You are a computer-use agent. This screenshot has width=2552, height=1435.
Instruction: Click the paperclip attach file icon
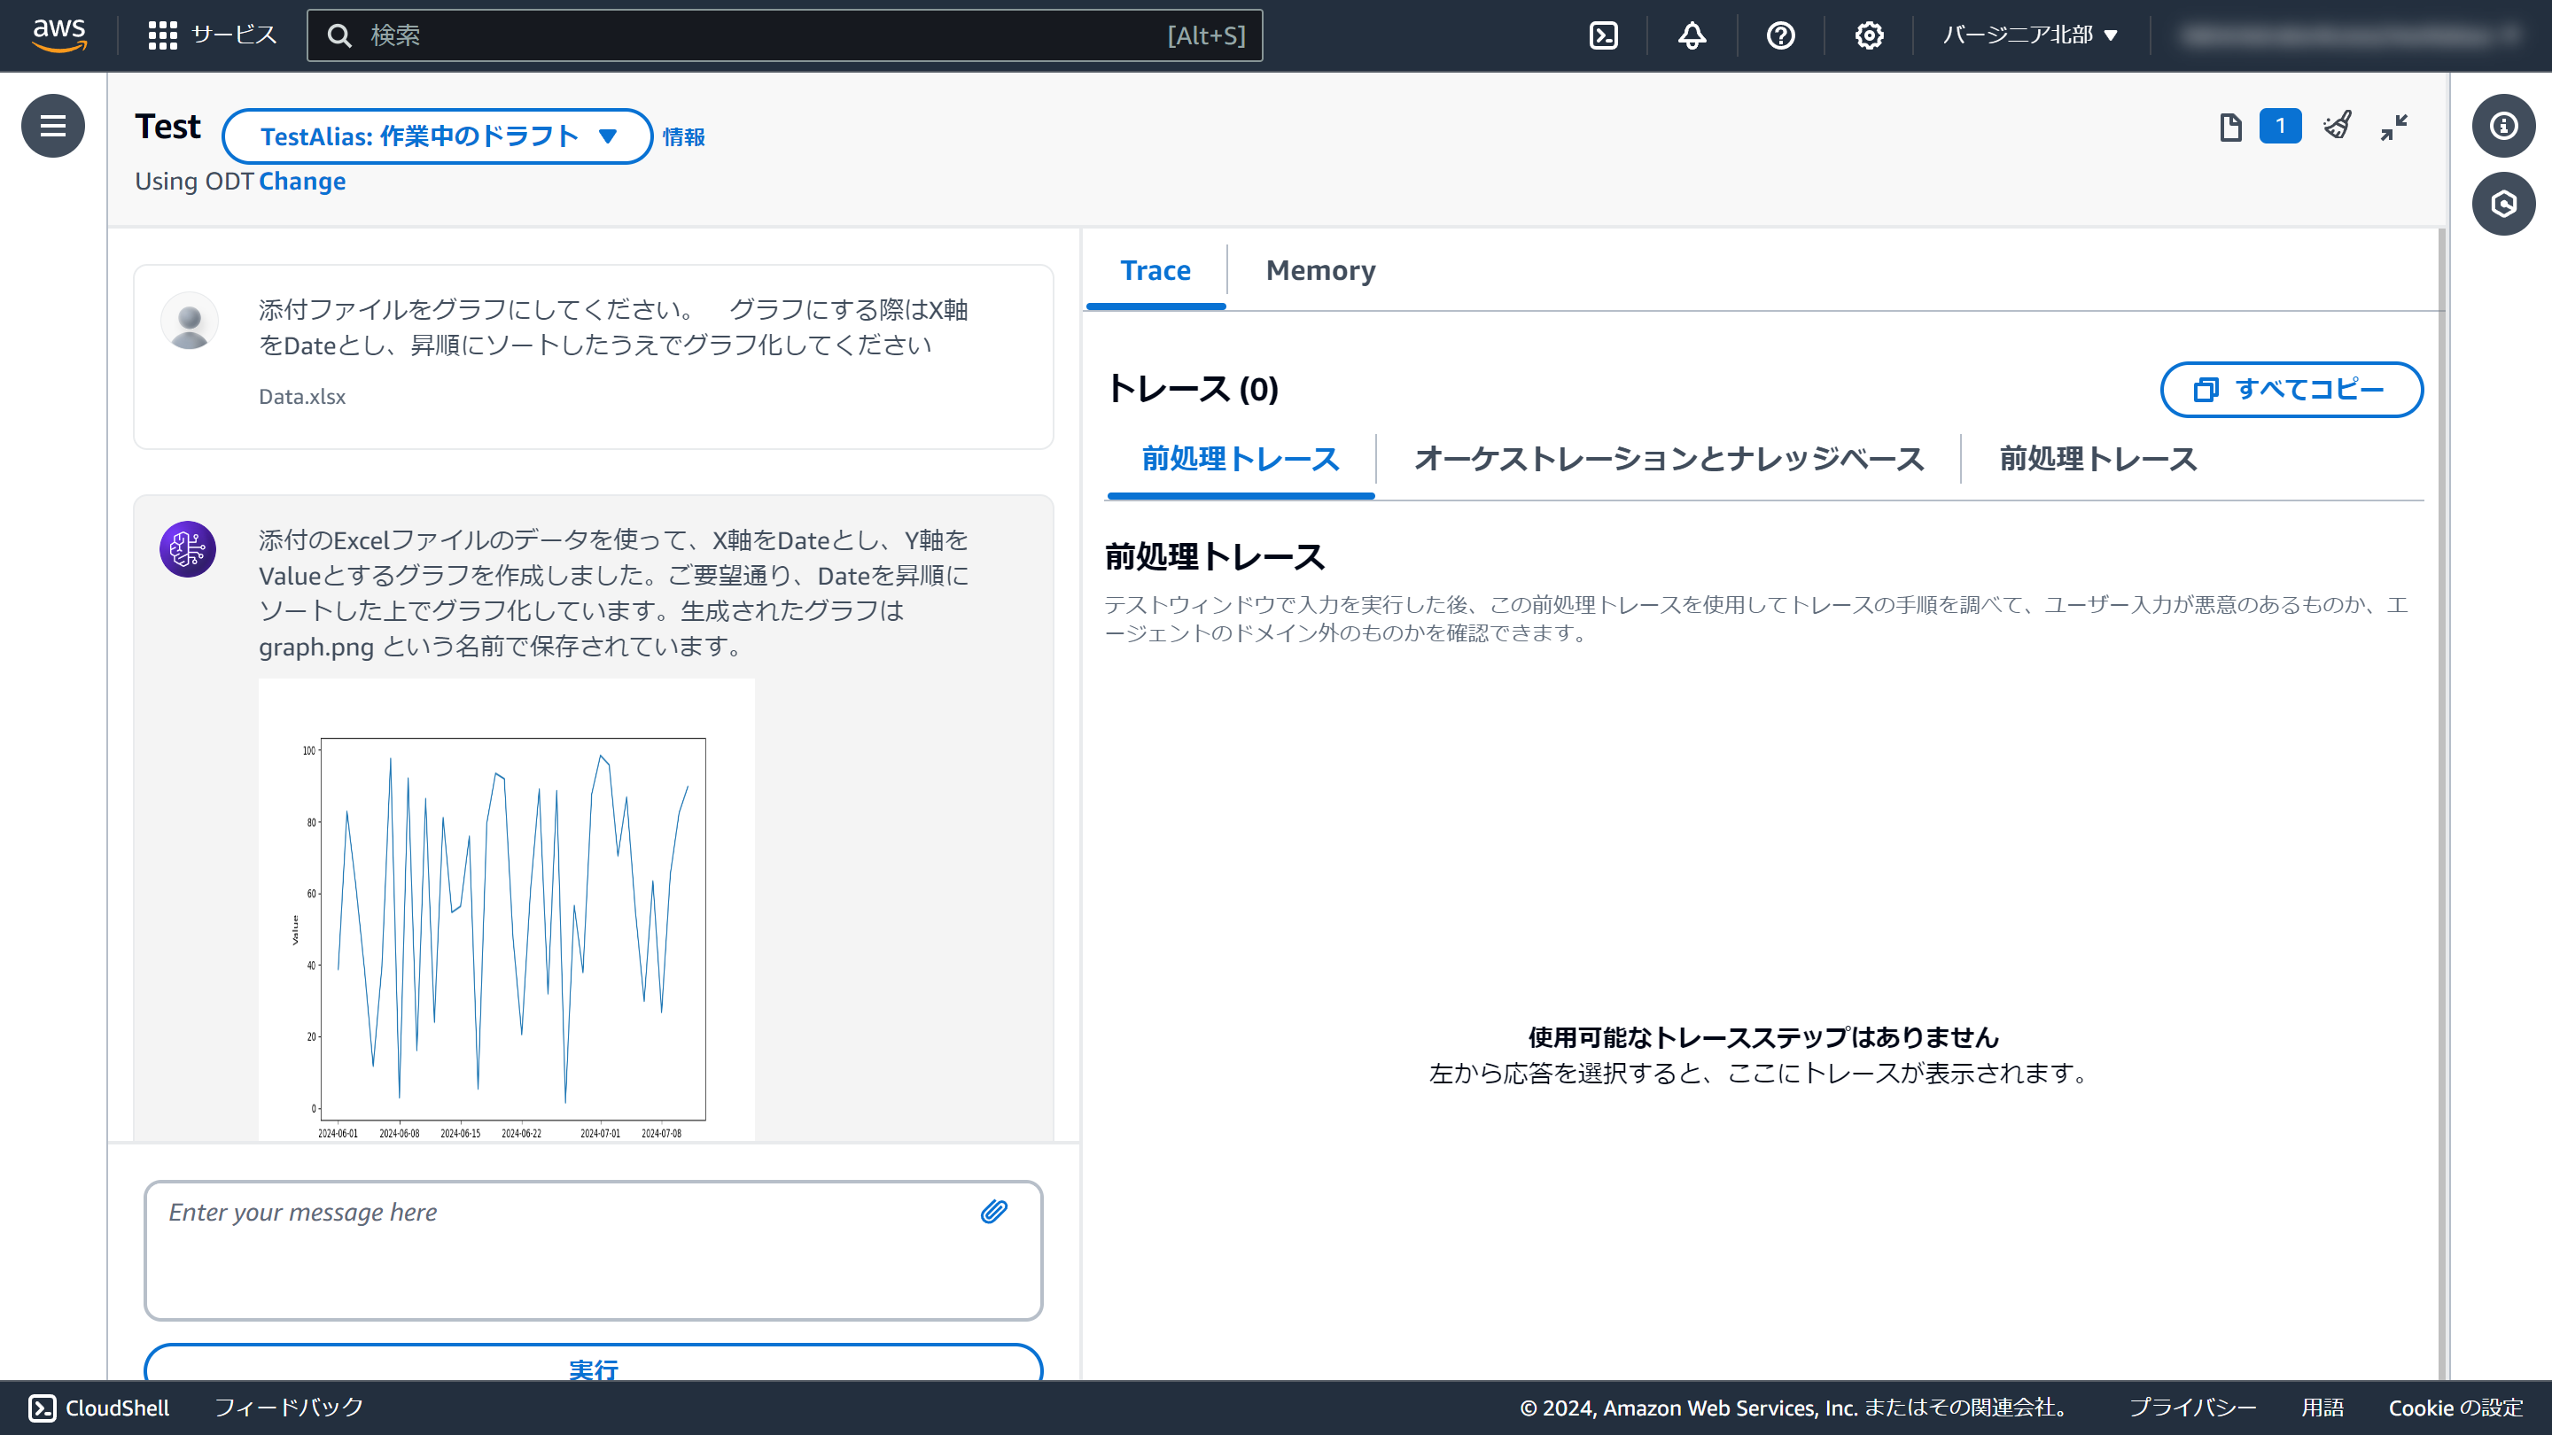[x=993, y=1211]
